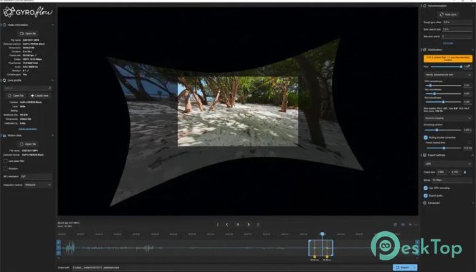Click the Output size height field

pos(456,172)
